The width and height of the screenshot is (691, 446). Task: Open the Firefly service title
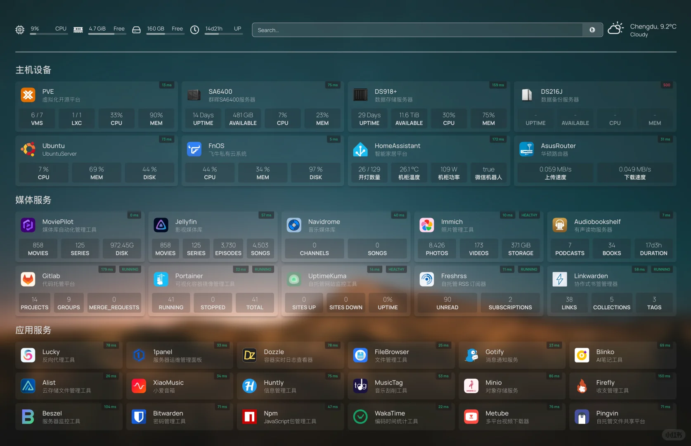(x=605, y=383)
